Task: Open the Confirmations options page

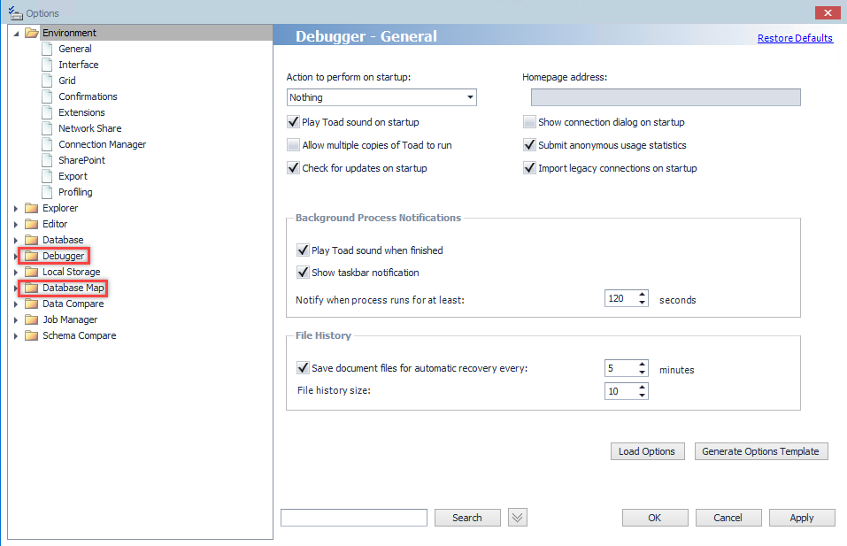Action: (x=88, y=96)
